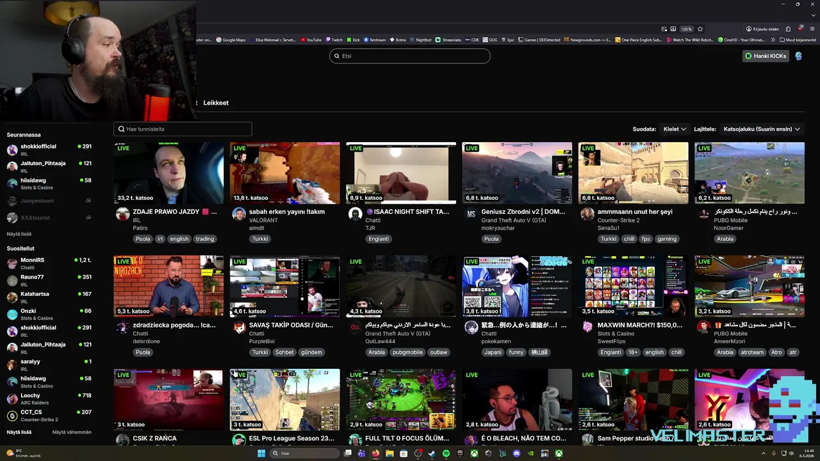Screen dimensions: 820x461
Task: Open the Twitch bookmark
Action: point(334,40)
